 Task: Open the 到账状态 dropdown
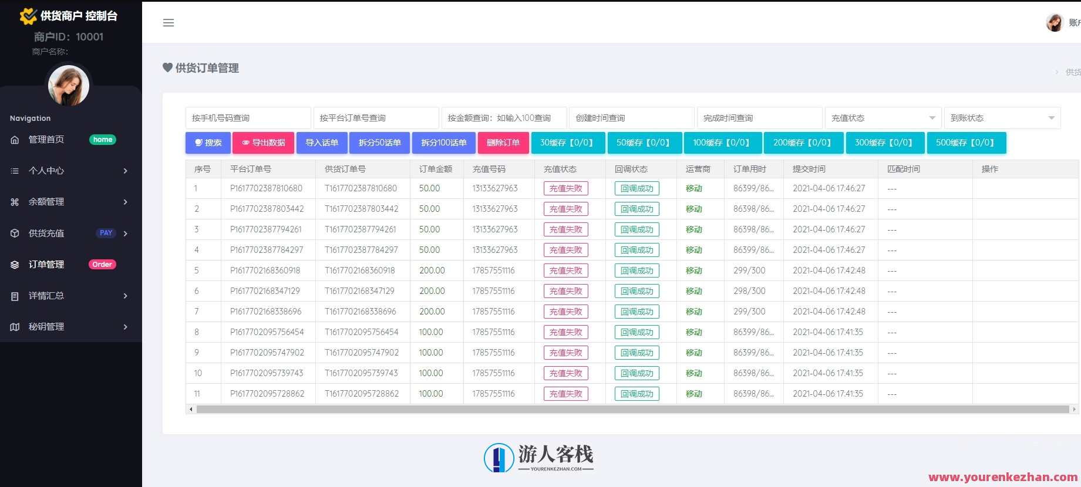(x=1002, y=118)
